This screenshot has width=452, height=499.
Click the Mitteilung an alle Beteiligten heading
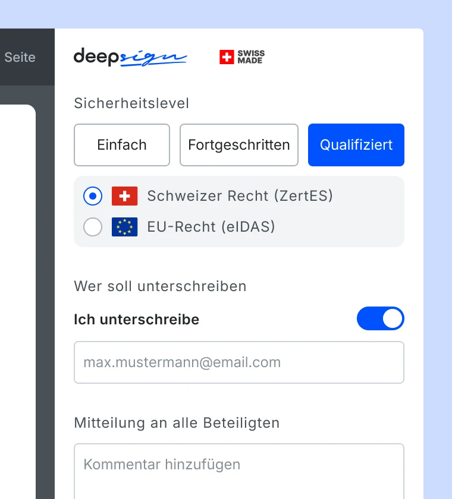pyautogui.click(x=177, y=423)
